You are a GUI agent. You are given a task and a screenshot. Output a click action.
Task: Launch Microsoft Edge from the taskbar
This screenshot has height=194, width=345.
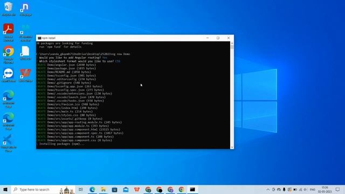(92, 189)
